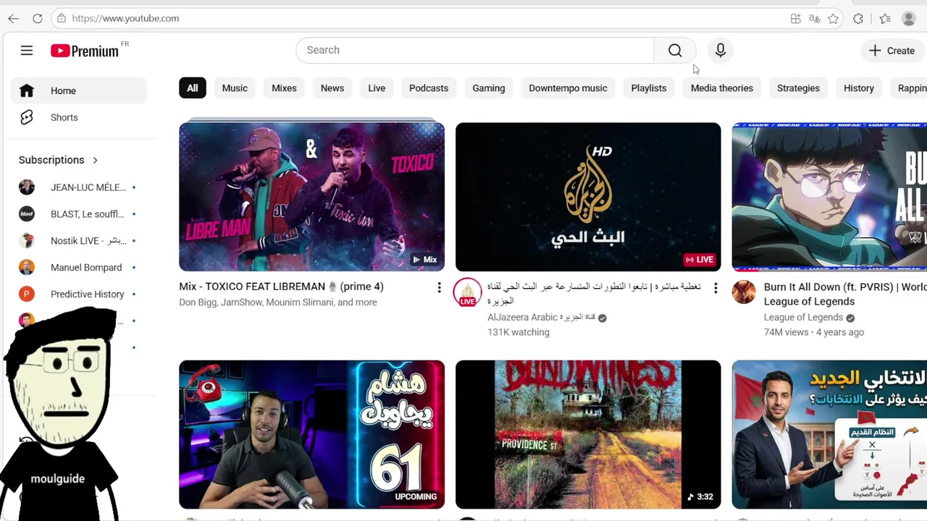Click the search magnifier button
Screen dimensions: 927x521
pyautogui.click(x=675, y=50)
